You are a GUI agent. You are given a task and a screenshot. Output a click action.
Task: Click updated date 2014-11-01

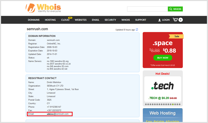click(x=52, y=54)
